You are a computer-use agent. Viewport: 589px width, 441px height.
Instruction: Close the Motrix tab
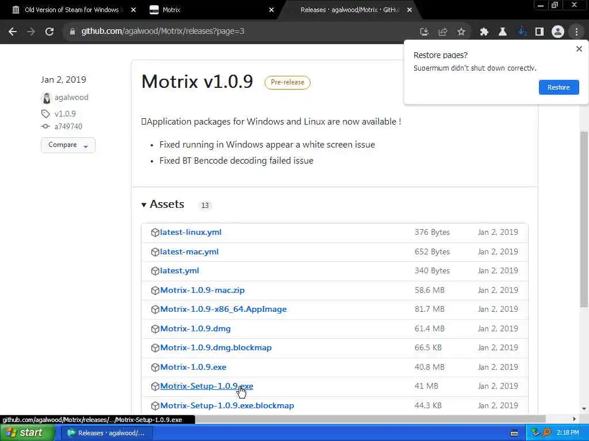(x=271, y=10)
